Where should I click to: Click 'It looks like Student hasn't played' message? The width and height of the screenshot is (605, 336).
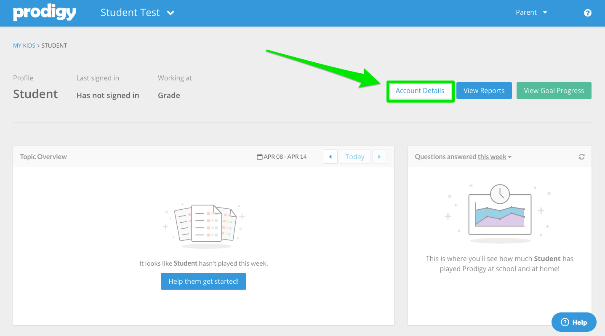pyautogui.click(x=203, y=263)
